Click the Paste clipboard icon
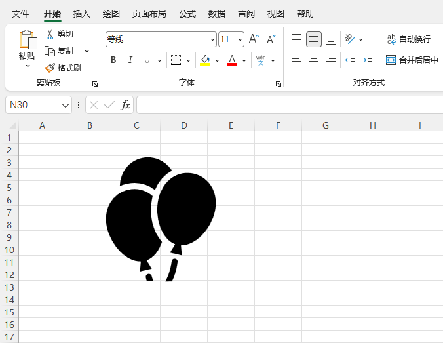The width and height of the screenshot is (443, 343). coord(28,39)
